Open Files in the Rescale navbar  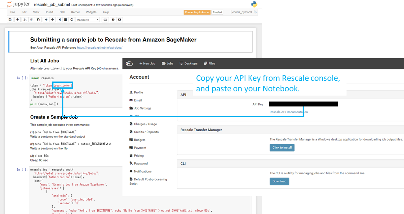(x=210, y=63)
